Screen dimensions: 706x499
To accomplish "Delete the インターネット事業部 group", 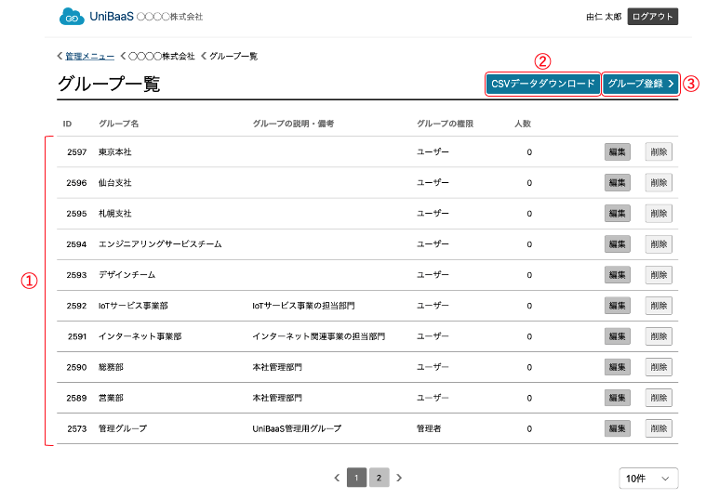I will point(659,336).
